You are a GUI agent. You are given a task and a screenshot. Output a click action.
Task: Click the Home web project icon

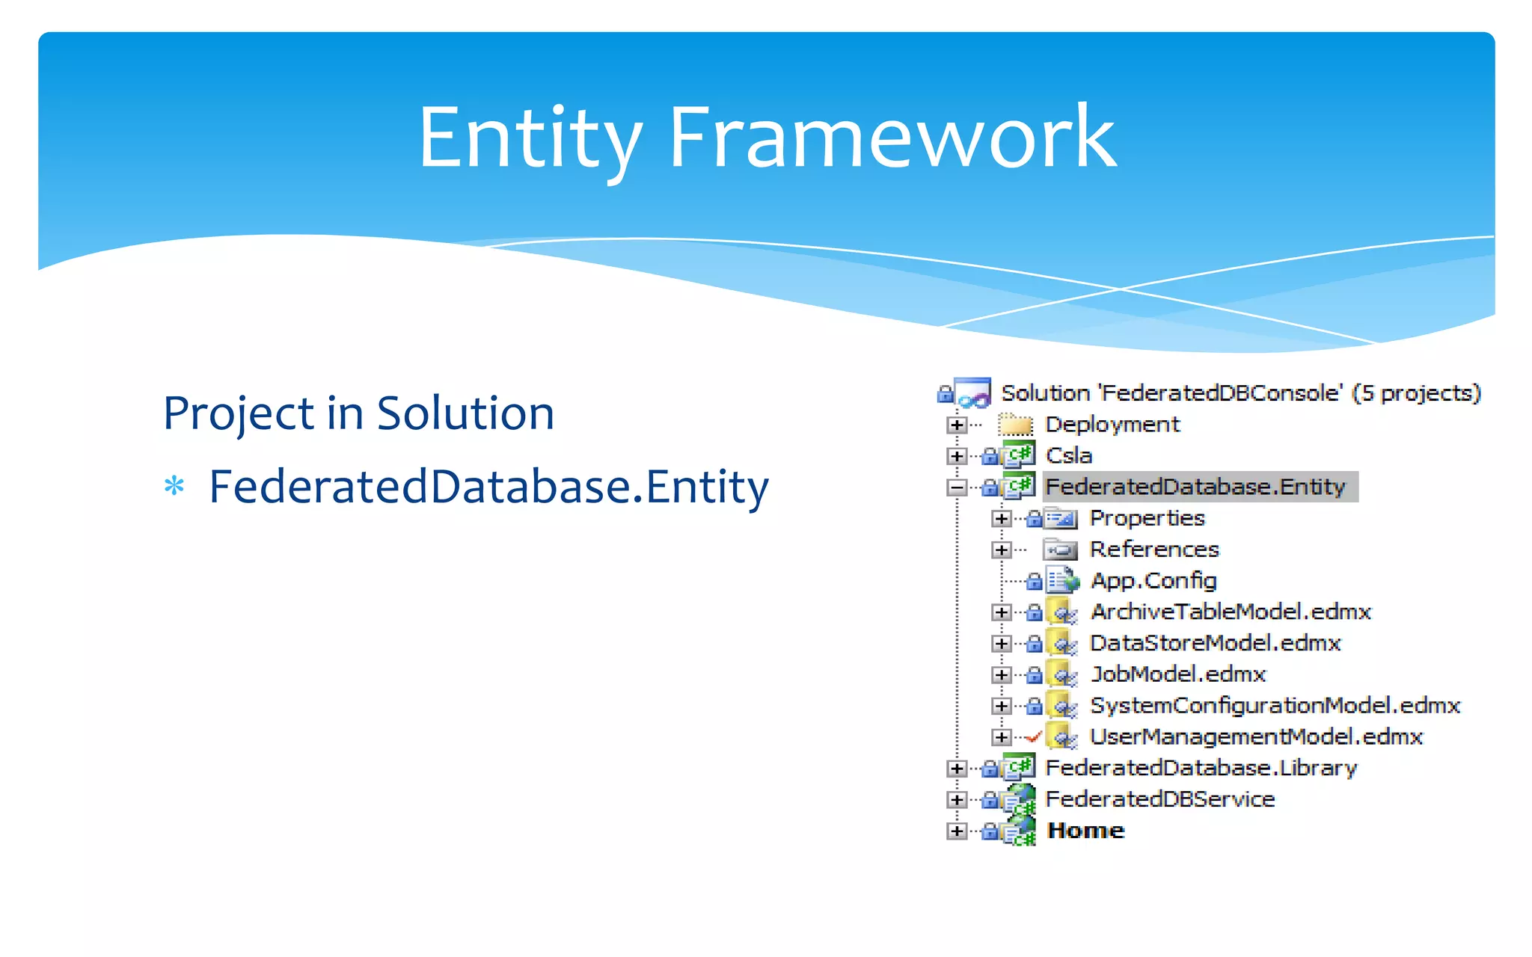pos(1019,831)
